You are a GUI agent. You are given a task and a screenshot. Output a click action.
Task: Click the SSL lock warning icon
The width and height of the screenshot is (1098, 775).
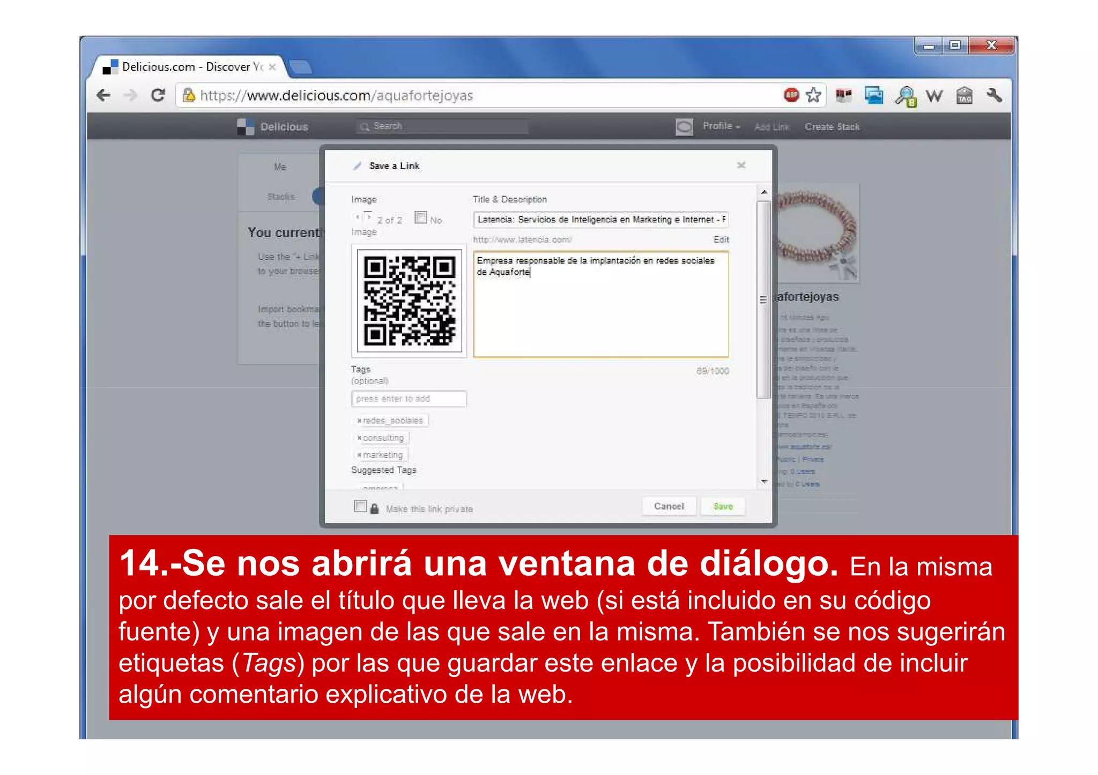pos(188,95)
